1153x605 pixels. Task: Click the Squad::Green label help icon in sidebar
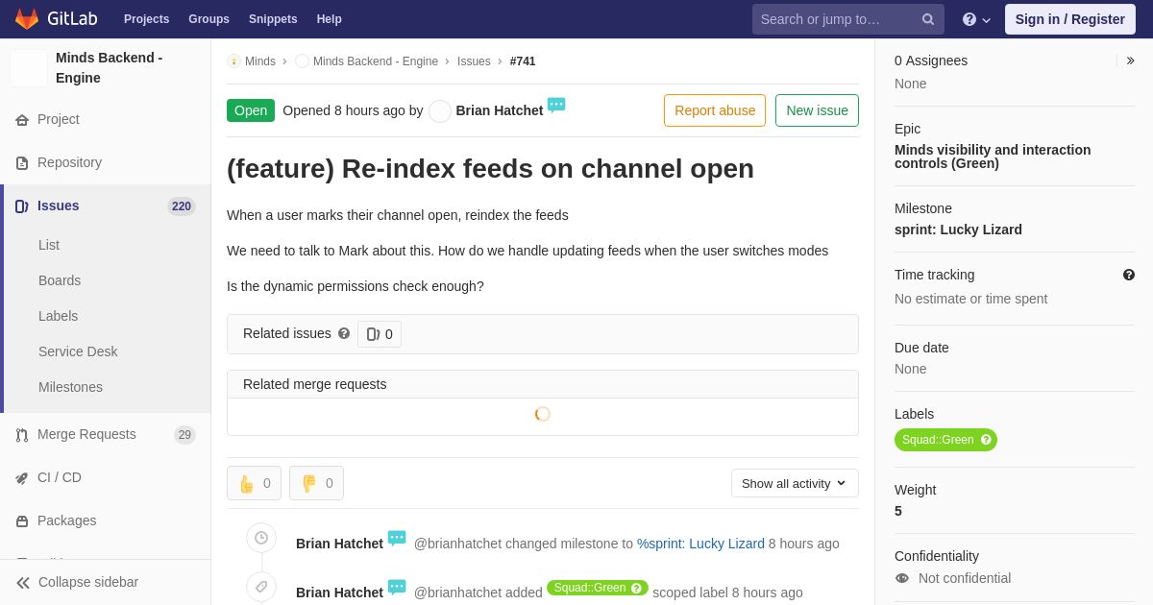[x=986, y=440]
